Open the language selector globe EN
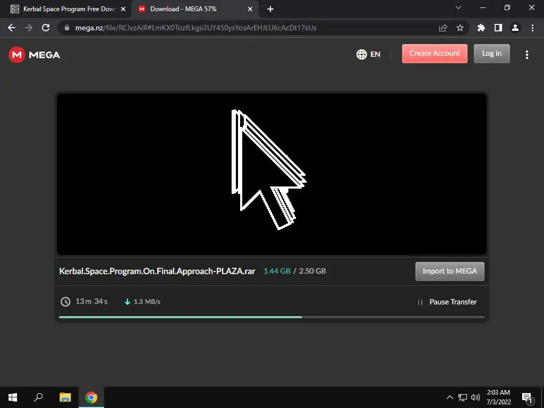This screenshot has width=544, height=408. coord(368,54)
